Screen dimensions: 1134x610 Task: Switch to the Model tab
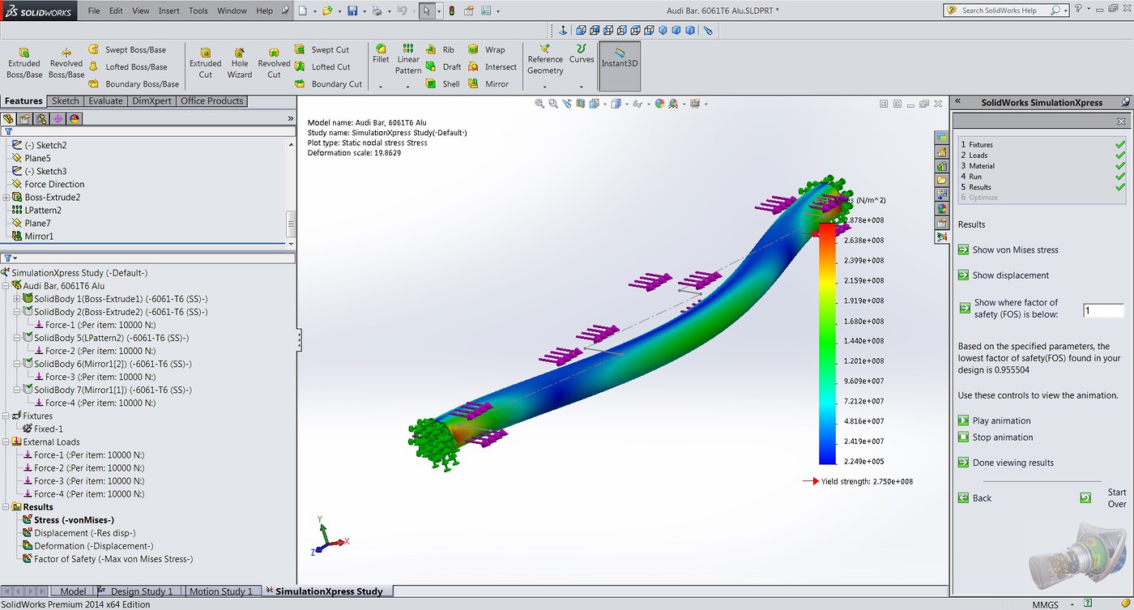[73, 591]
